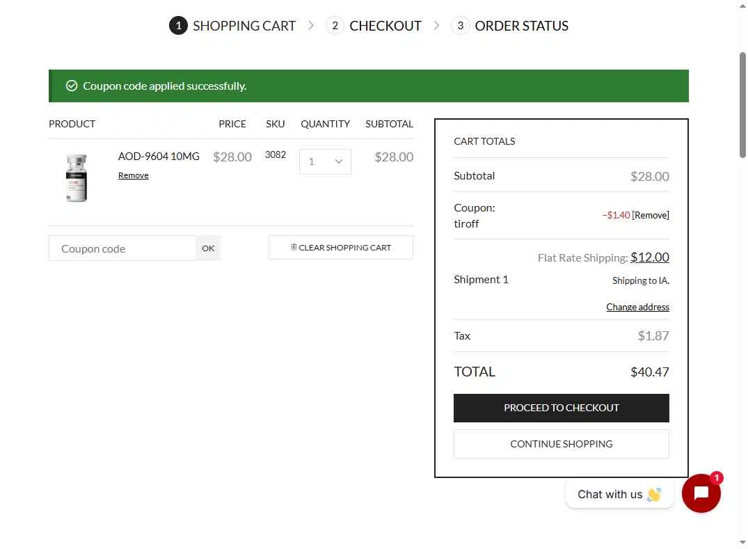Click the CART TOTALS heading
The width and height of the screenshot is (748, 549).
coord(484,141)
